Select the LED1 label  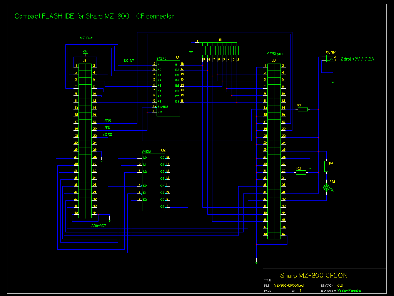(331, 182)
